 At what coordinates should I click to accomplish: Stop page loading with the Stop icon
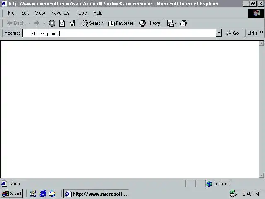52,23
